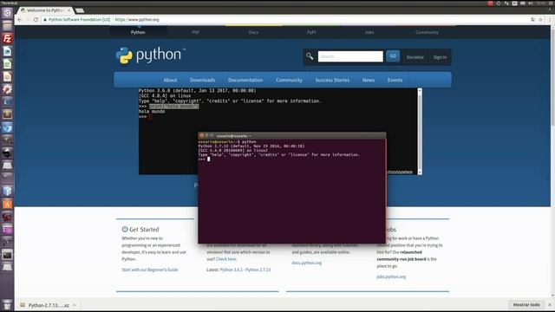The image size is (555, 312).
Task: Open the Python-2.7.13 download options arrow
Action: coord(75,305)
